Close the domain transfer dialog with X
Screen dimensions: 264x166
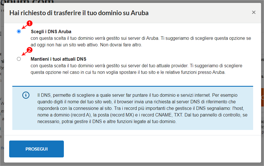point(254,12)
